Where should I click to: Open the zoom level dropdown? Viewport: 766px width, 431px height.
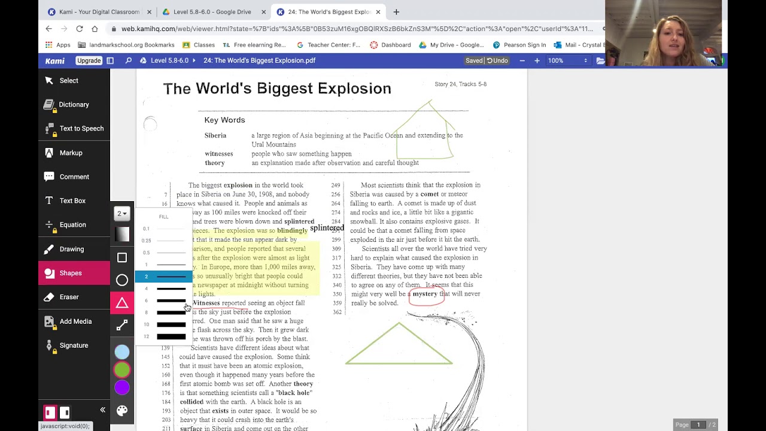coord(568,60)
